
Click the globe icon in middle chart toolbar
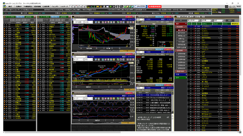tap(96, 60)
